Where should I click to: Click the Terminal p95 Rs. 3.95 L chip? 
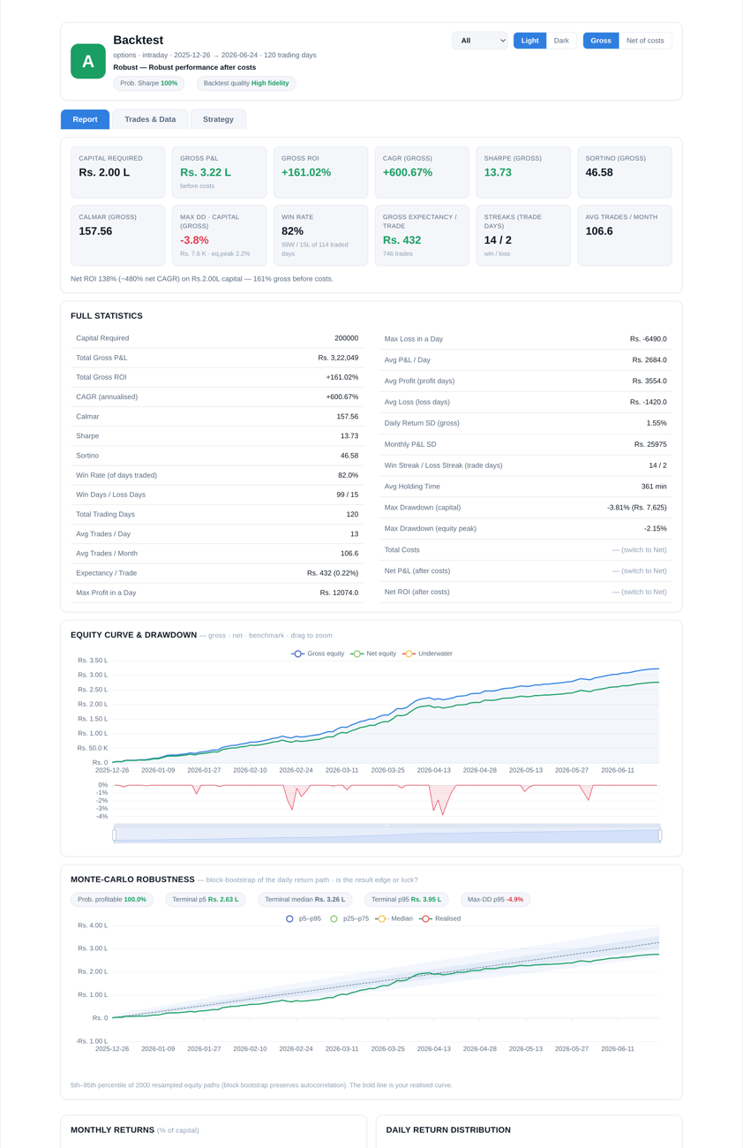[x=407, y=899]
